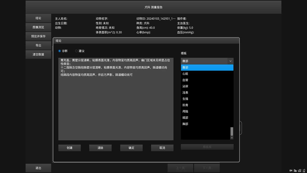Viewport: 307px width, 173px height.
Task: Select the 诊断 radio button
Action: point(60,51)
